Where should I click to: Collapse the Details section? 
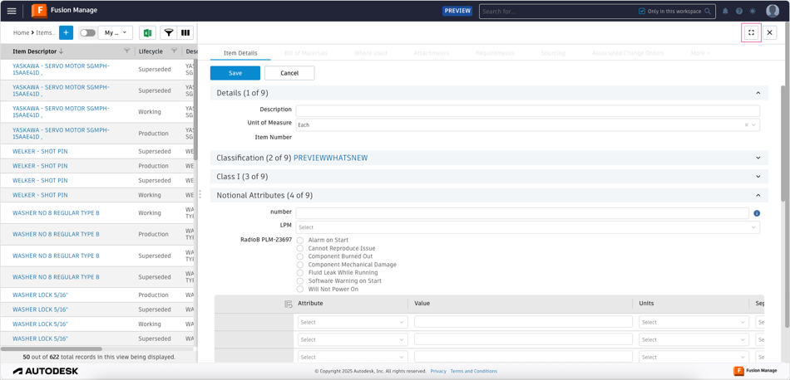point(758,93)
